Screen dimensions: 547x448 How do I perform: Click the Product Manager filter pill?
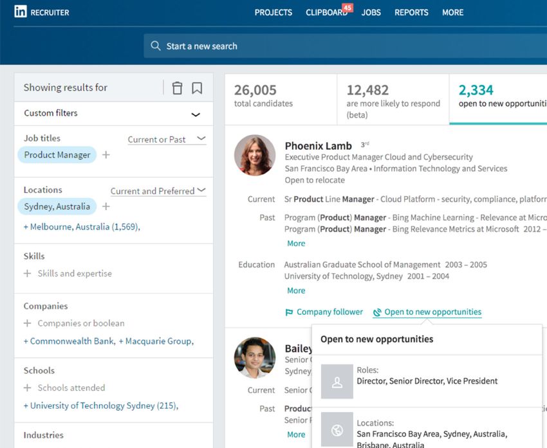coord(57,155)
